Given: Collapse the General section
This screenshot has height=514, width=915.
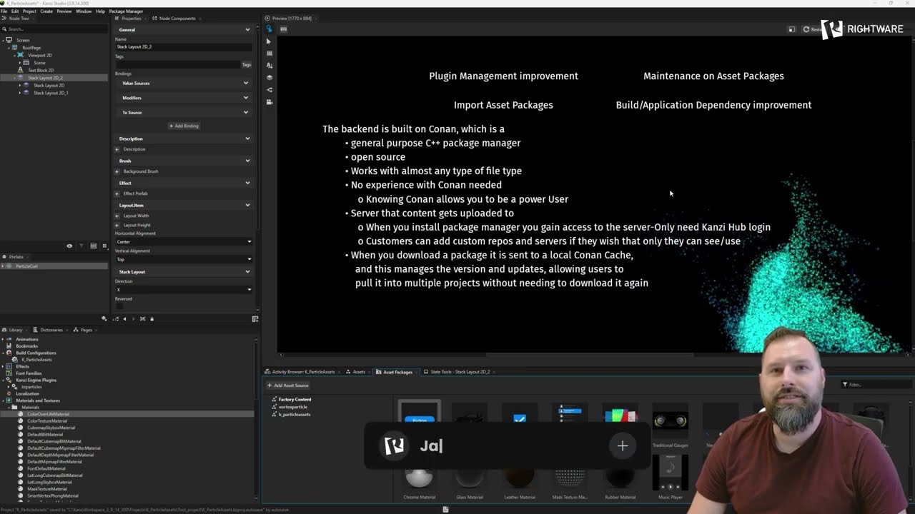Looking at the screenshot, I should point(247,30).
